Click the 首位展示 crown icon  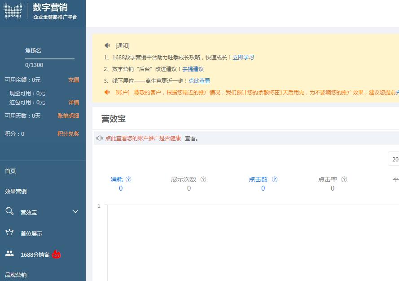tap(9, 233)
